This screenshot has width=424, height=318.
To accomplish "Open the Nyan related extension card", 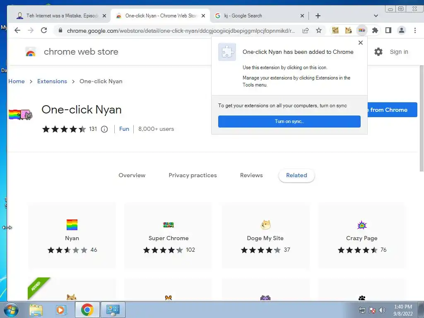I will click(72, 236).
